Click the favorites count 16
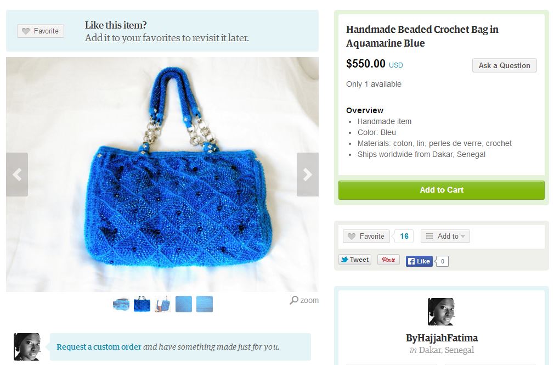Screen dimensions: 554x365 tap(404, 236)
